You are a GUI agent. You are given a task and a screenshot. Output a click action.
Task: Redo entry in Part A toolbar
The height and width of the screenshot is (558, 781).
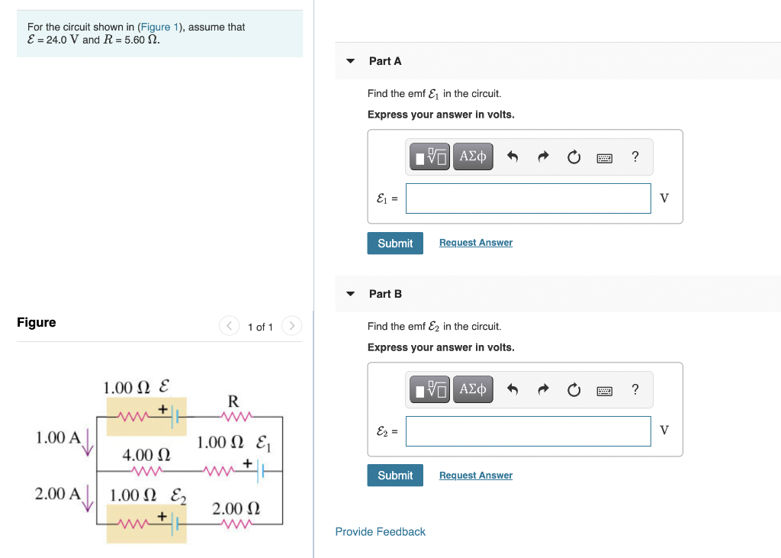pos(543,156)
